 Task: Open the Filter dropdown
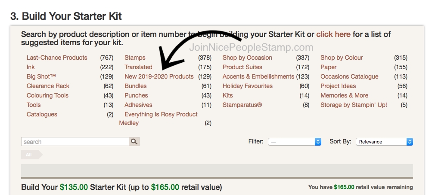pos(295,142)
